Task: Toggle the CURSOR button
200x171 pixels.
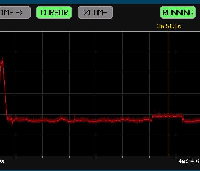Action: pos(54,12)
